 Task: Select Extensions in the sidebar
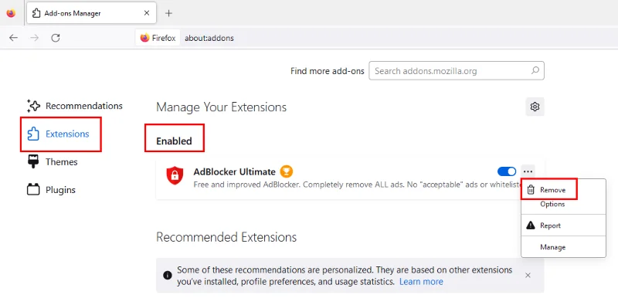click(58, 134)
